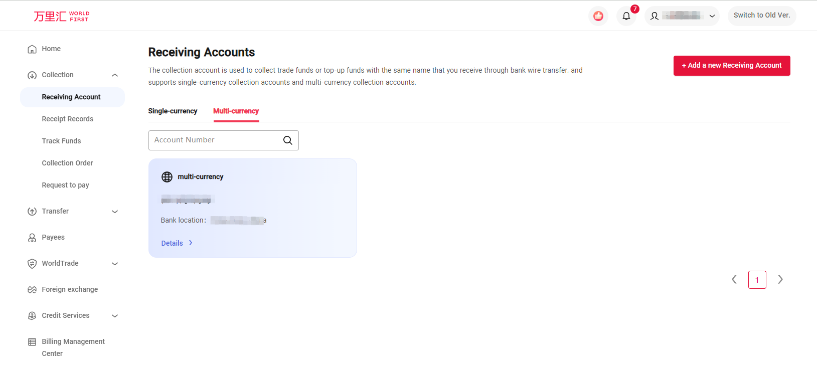This screenshot has height=368, width=817.
Task: Expand the Transfer menu chevron
Action: pyautogui.click(x=115, y=212)
